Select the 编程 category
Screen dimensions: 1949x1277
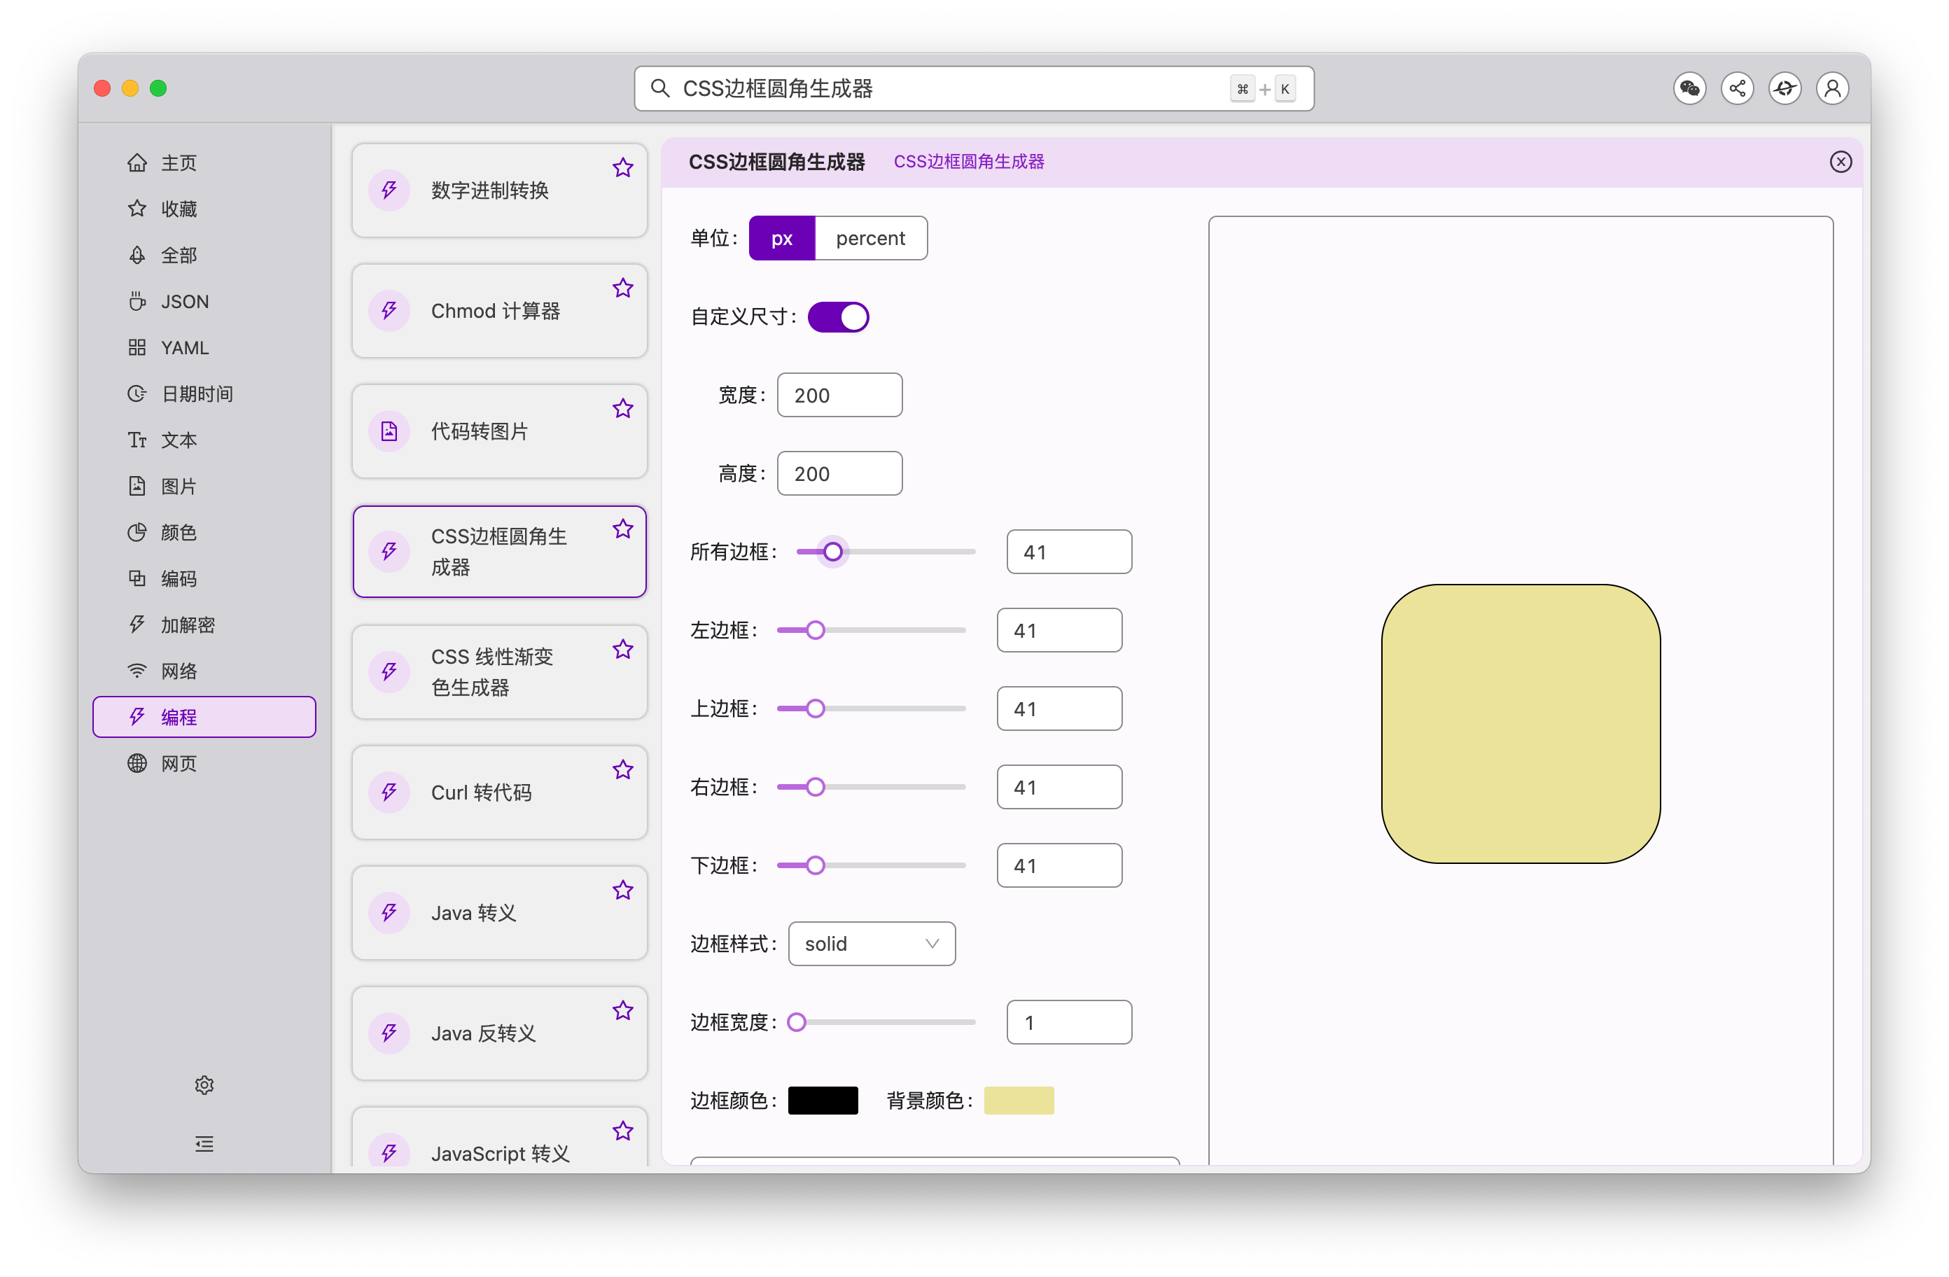[x=204, y=718]
